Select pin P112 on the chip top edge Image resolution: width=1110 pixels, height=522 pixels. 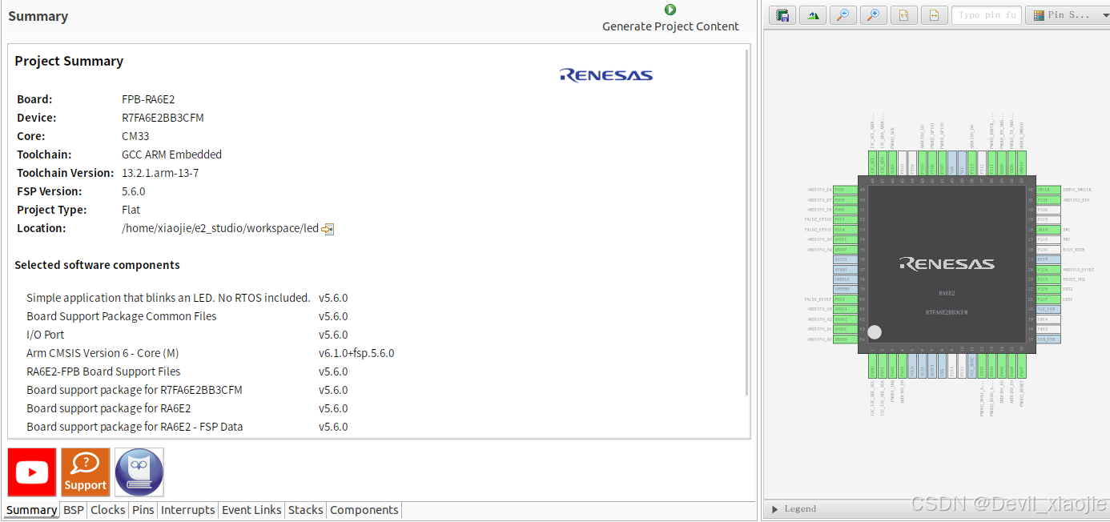[982, 163]
